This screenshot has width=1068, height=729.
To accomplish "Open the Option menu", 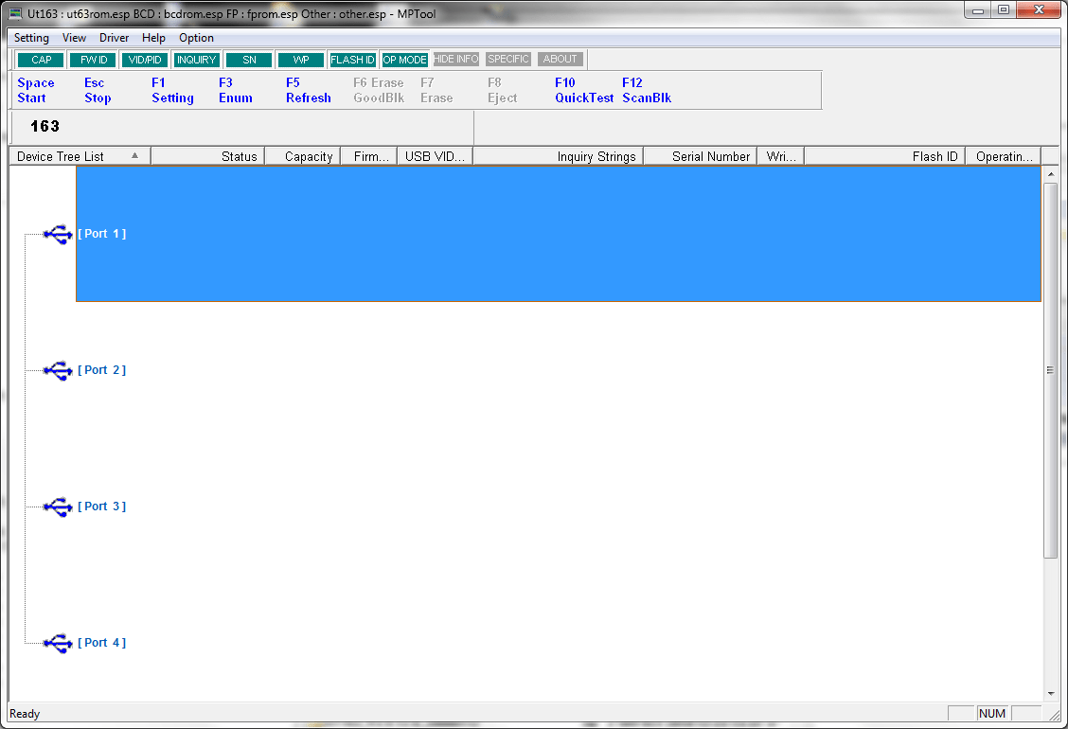I will 196,38.
